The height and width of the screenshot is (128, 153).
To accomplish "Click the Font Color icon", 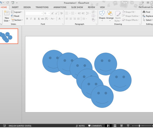I will [59, 19].
